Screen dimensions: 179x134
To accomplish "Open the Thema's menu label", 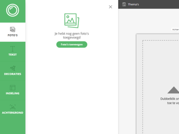I will pyautogui.click(x=133, y=4).
